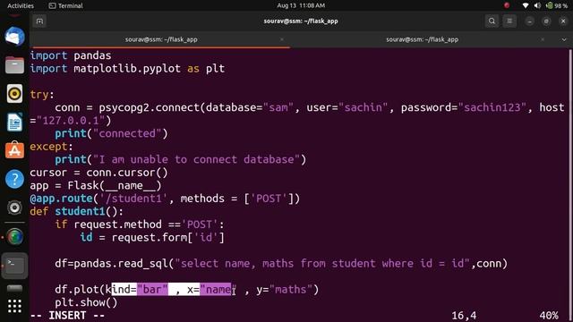Open Thunderbird mail from the dock
The image size is (573, 322).
point(14,37)
